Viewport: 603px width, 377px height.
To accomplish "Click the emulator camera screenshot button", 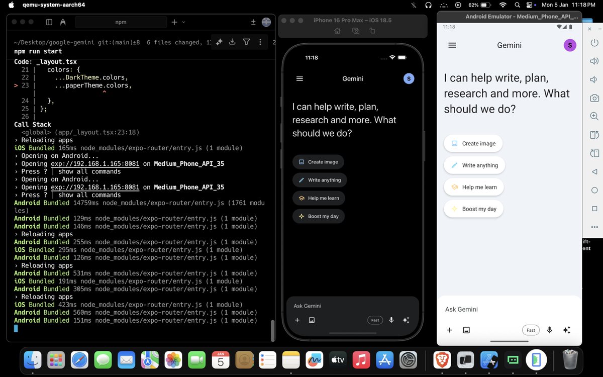I will pos(594,98).
